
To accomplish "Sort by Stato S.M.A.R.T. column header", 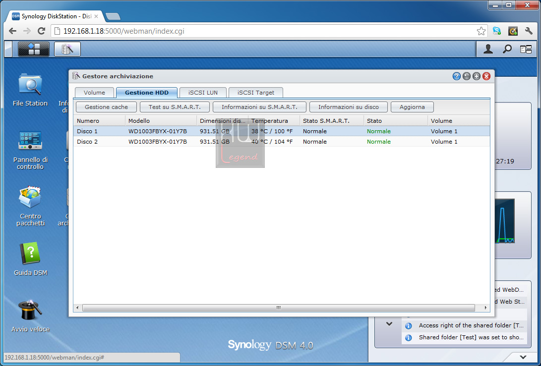I will coord(332,121).
